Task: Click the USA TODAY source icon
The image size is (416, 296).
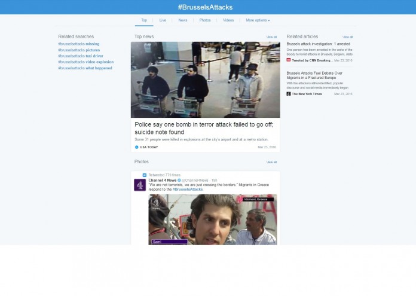Action: pos(136,147)
